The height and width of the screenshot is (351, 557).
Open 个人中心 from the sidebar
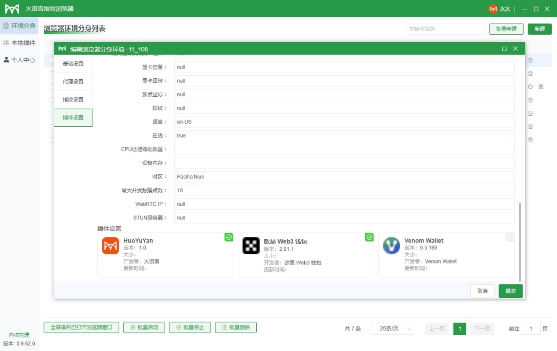pyautogui.click(x=19, y=60)
